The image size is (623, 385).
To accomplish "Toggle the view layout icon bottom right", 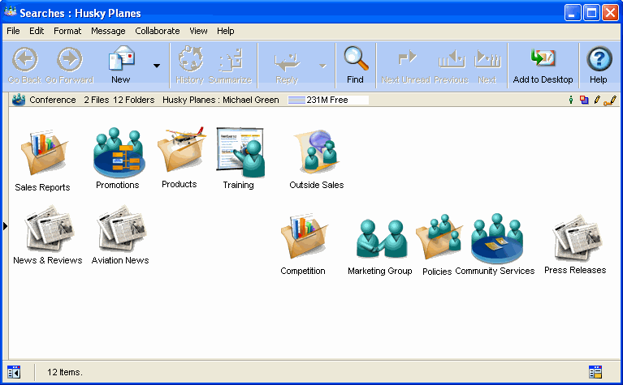I will pos(595,372).
